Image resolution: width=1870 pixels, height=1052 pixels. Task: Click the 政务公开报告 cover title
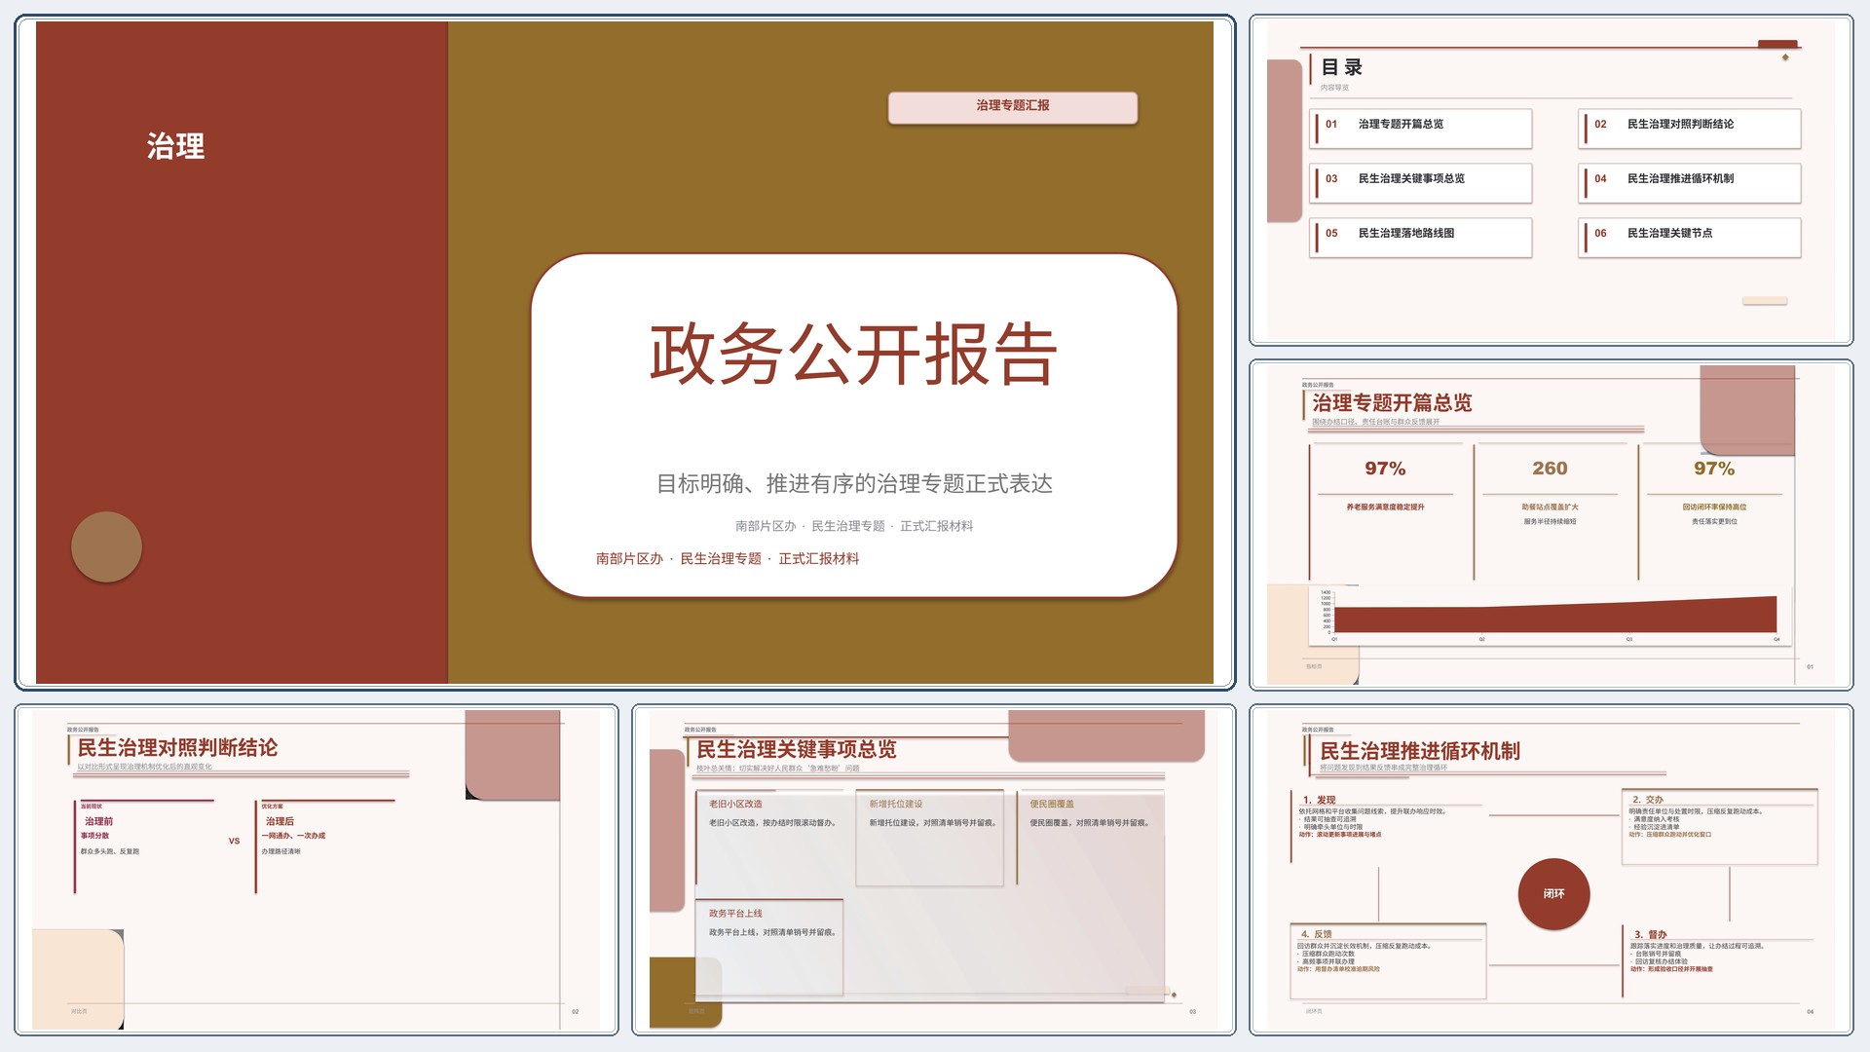[x=854, y=354]
